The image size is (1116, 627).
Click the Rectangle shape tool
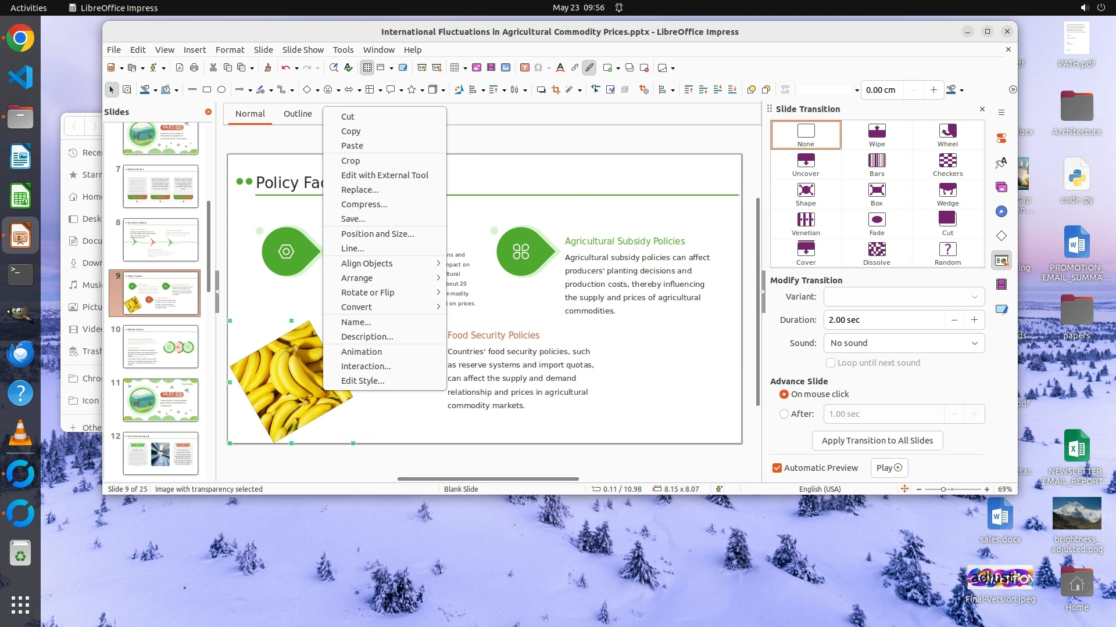[207, 89]
